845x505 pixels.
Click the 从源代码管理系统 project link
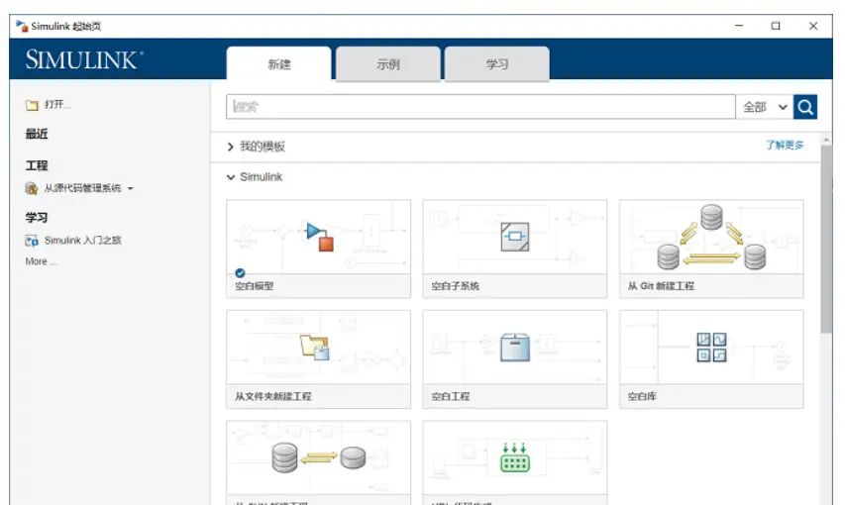(x=82, y=188)
